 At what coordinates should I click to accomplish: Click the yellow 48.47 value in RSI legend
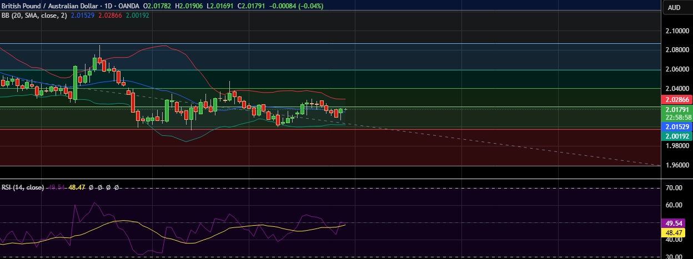(76, 188)
